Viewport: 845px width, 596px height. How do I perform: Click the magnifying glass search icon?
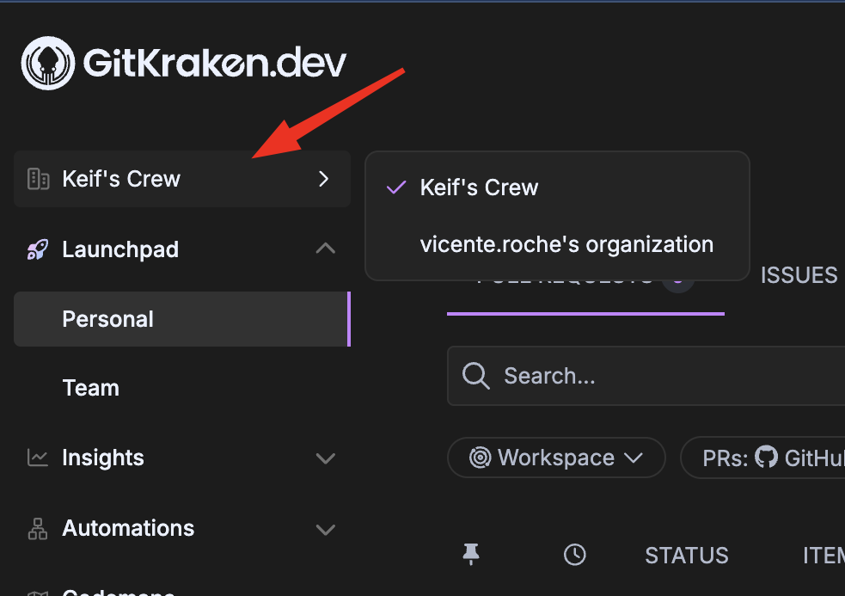(x=476, y=376)
